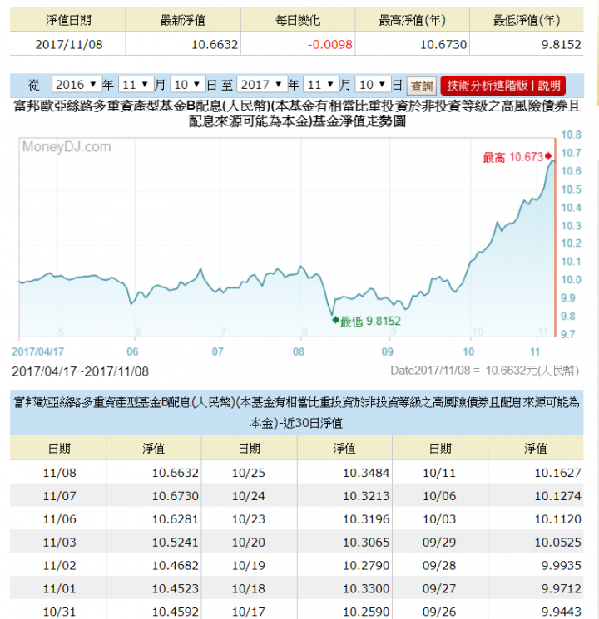Open the end month dropdown showing 11

pos(320,85)
